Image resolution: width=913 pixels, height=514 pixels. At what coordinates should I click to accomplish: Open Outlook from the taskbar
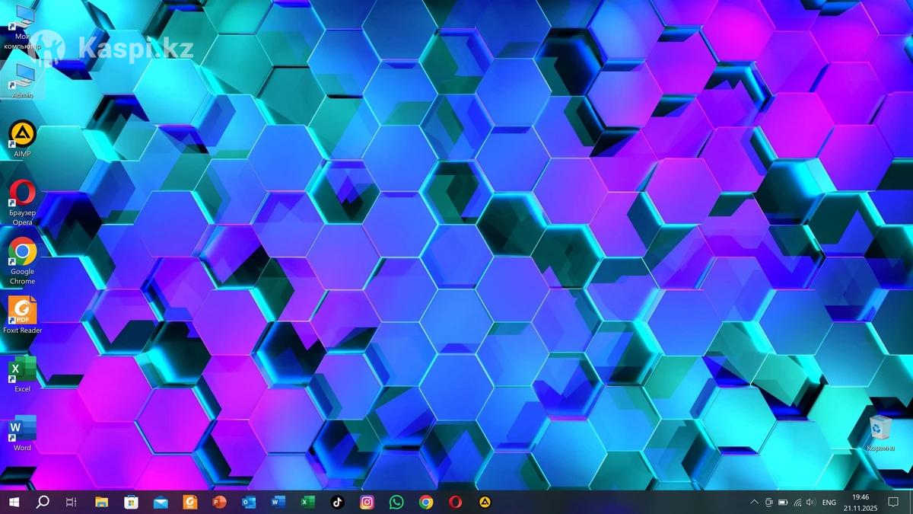click(x=249, y=502)
